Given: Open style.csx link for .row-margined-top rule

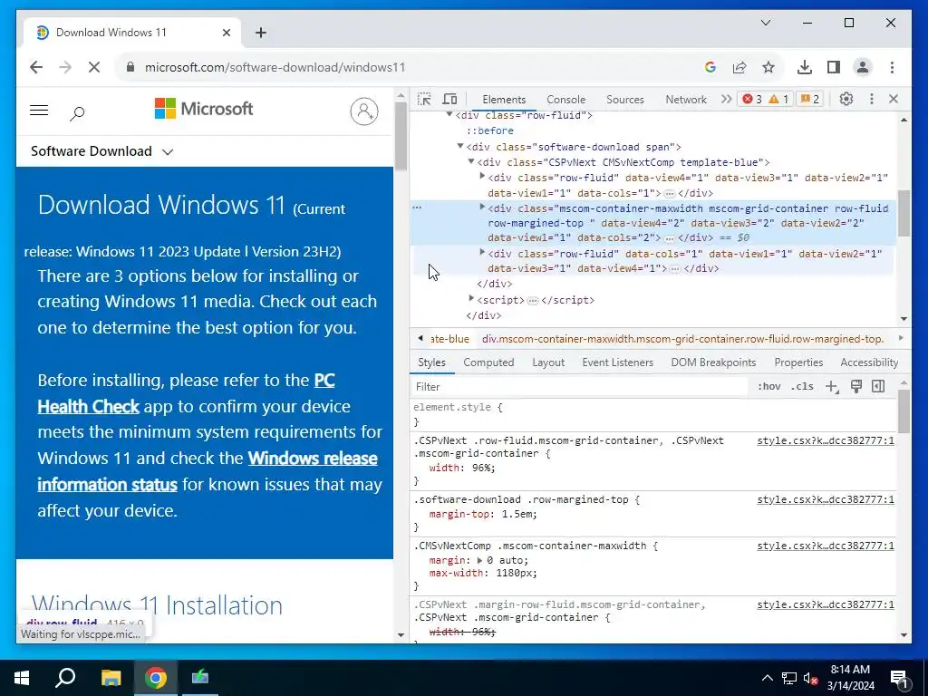Looking at the screenshot, I should click(826, 499).
